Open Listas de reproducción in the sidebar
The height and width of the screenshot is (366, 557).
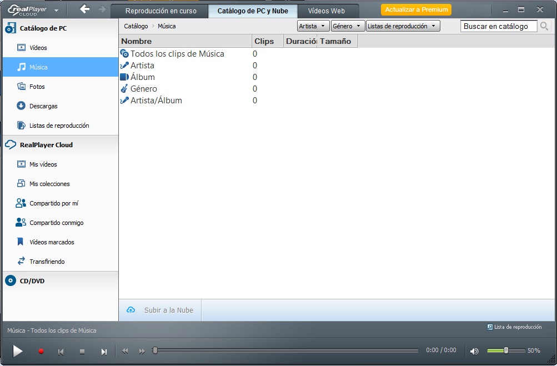tap(61, 126)
